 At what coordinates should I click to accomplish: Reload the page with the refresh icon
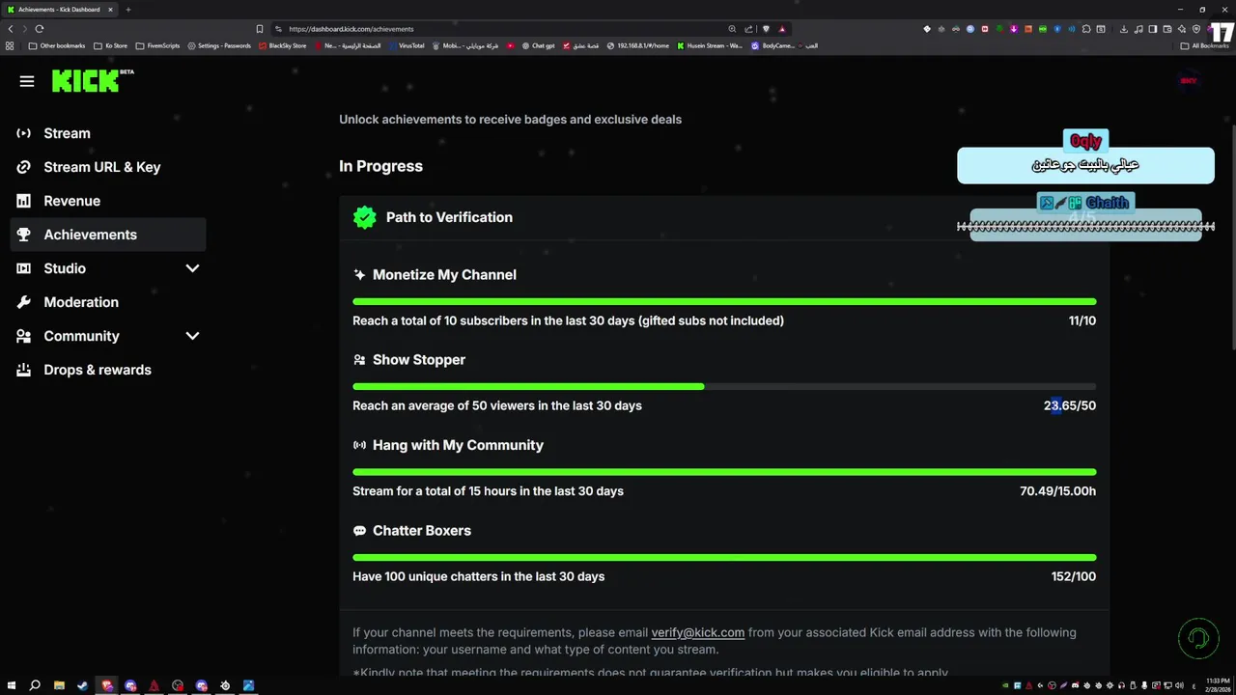(x=40, y=29)
